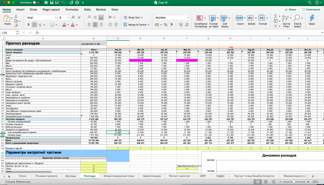Switch to Page Layout view icon
Image resolution: width=324 pixels, height=185 pixels.
265,182
